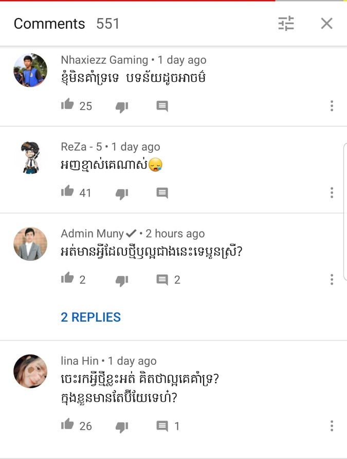Screen dimensions: 347x459
Task: Open comment sort and filter options
Action: pyautogui.click(x=286, y=24)
